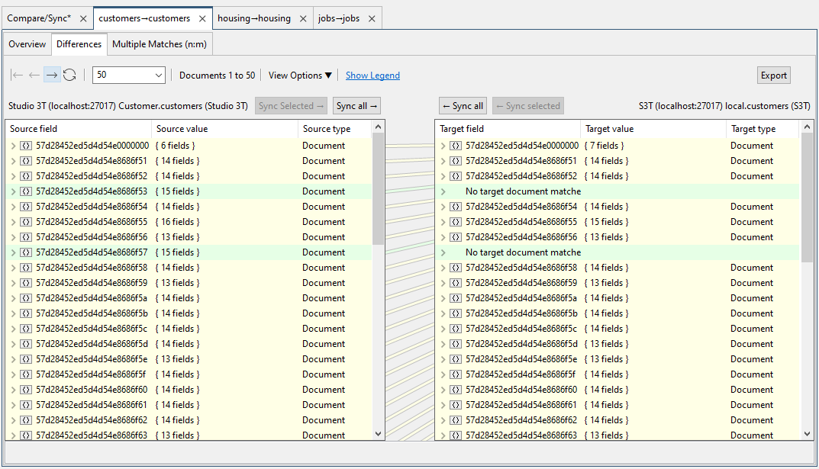Click the document icon beside source 57d28452ed5d4d54e8686f63
The width and height of the screenshot is (819, 469).
point(27,435)
